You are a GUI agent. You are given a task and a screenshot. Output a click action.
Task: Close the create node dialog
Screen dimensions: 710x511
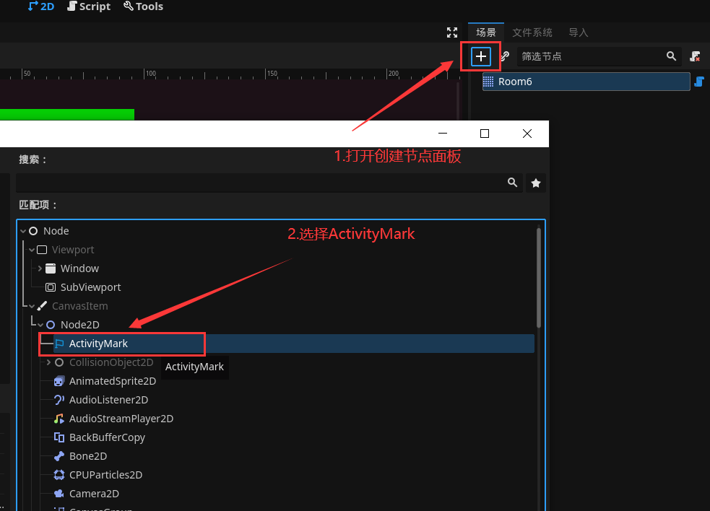527,134
